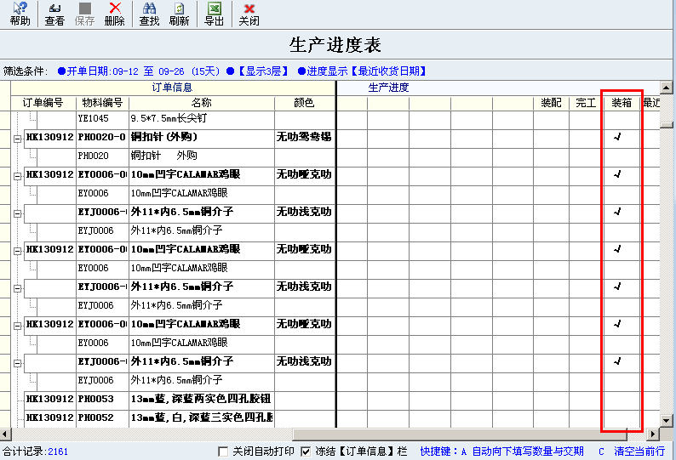Click the horizontal scrollbar left arrow
The height and width of the screenshot is (460, 676).
coord(5,434)
